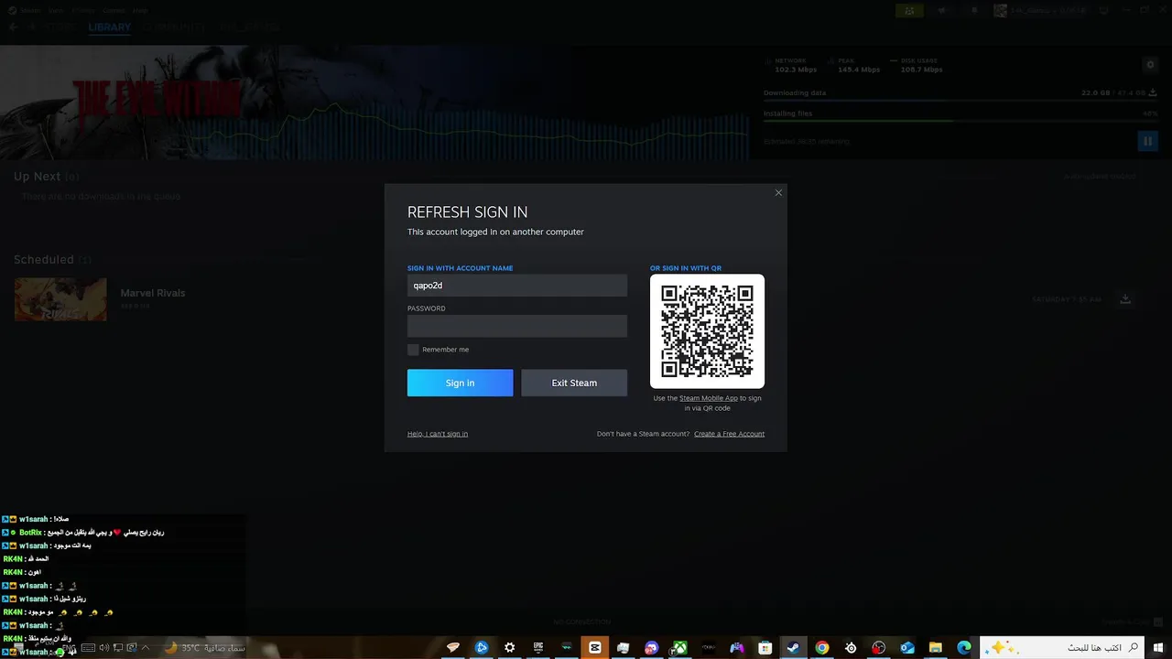
Task: Open downloads settings gear icon
Action: 1151,64
